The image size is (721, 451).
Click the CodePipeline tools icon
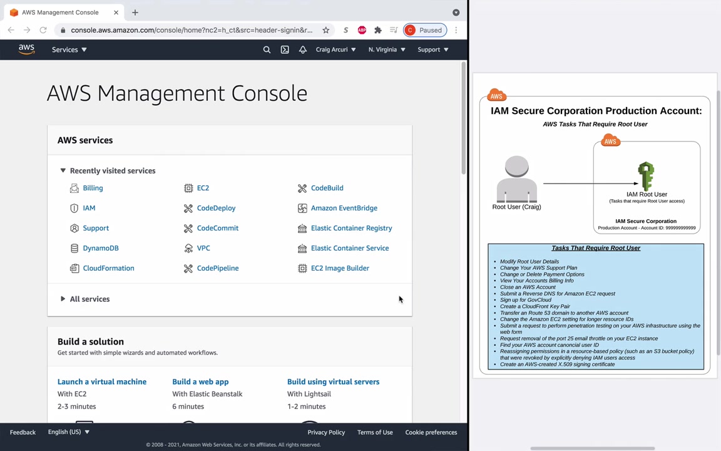pos(188,268)
